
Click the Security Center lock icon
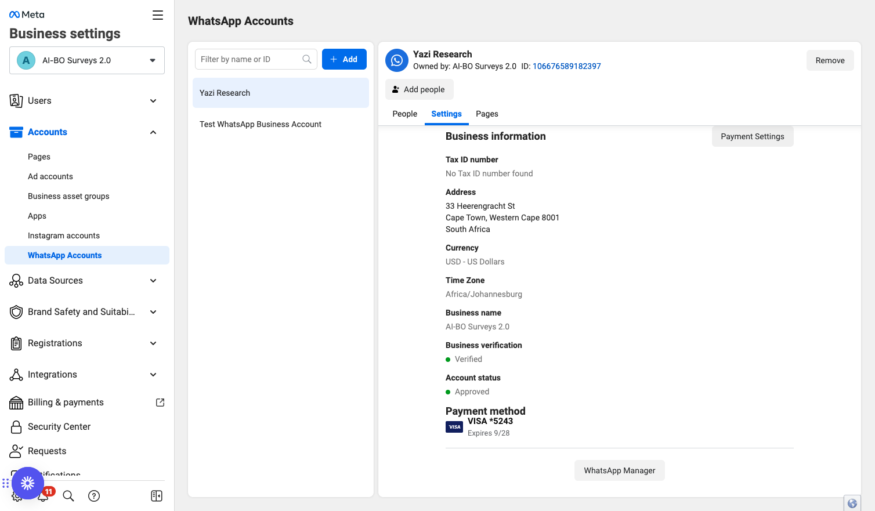(x=16, y=427)
